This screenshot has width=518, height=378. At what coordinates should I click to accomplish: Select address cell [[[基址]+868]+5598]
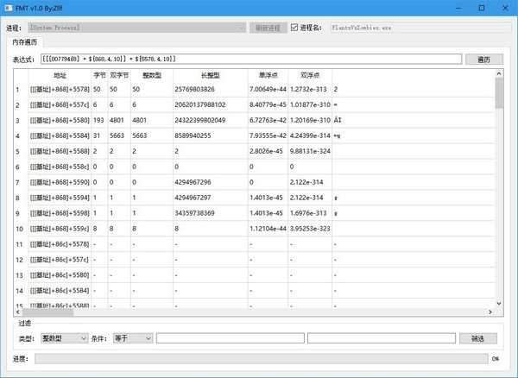point(60,213)
